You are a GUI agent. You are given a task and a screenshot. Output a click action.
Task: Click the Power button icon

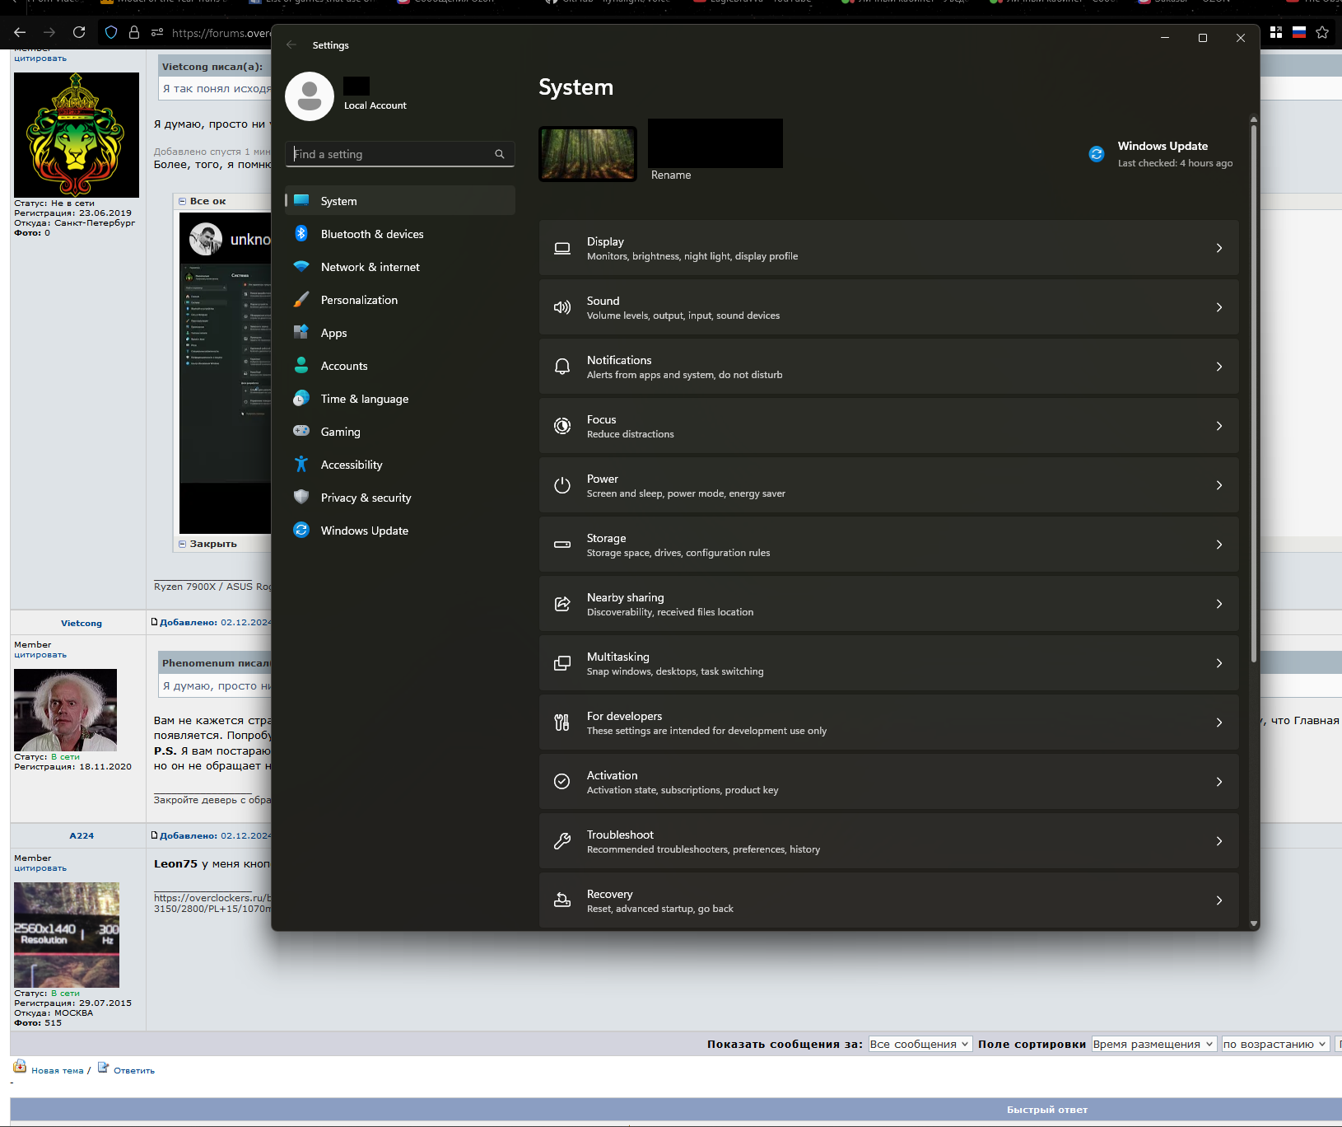pyautogui.click(x=562, y=485)
